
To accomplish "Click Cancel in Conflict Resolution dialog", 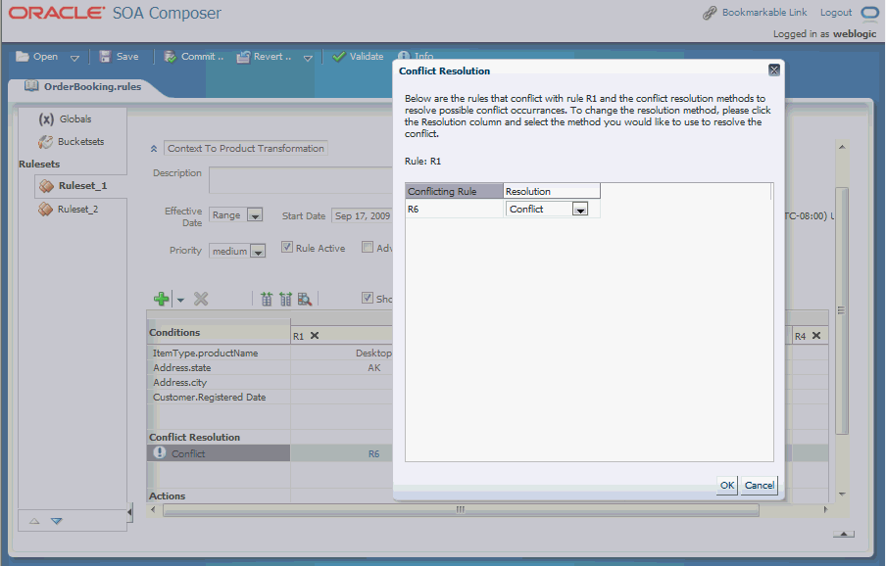I will click(x=759, y=486).
